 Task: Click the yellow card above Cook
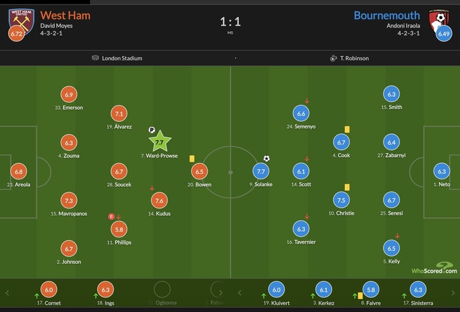(x=347, y=129)
